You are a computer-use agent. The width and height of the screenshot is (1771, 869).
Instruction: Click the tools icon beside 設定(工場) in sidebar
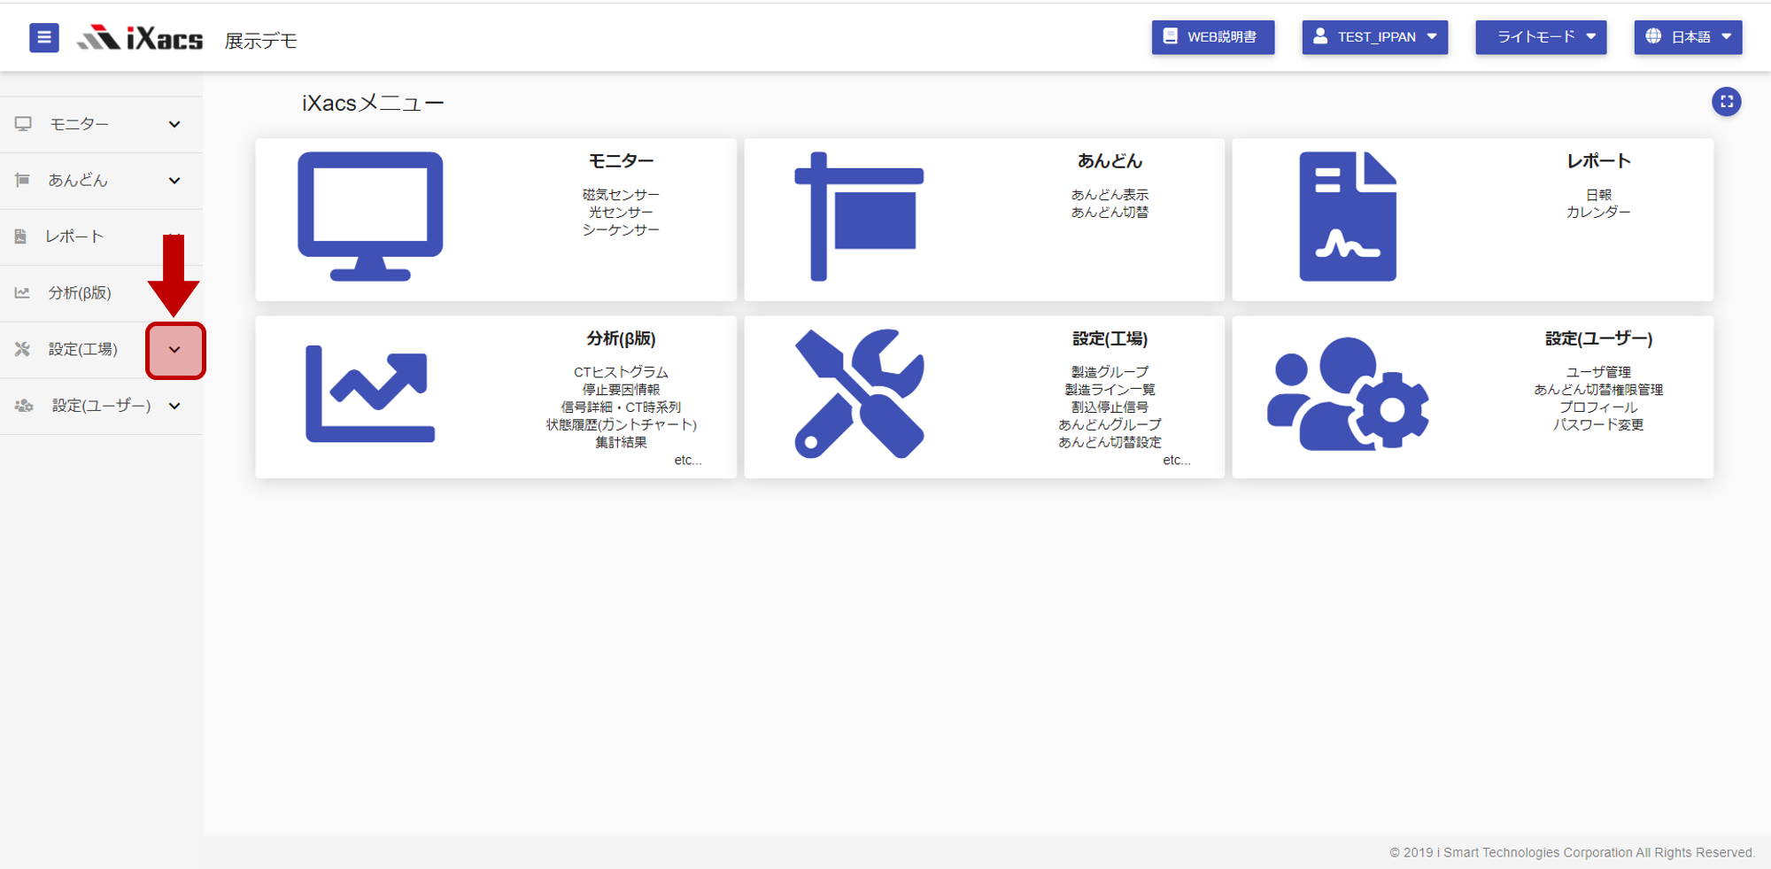pyautogui.click(x=22, y=349)
